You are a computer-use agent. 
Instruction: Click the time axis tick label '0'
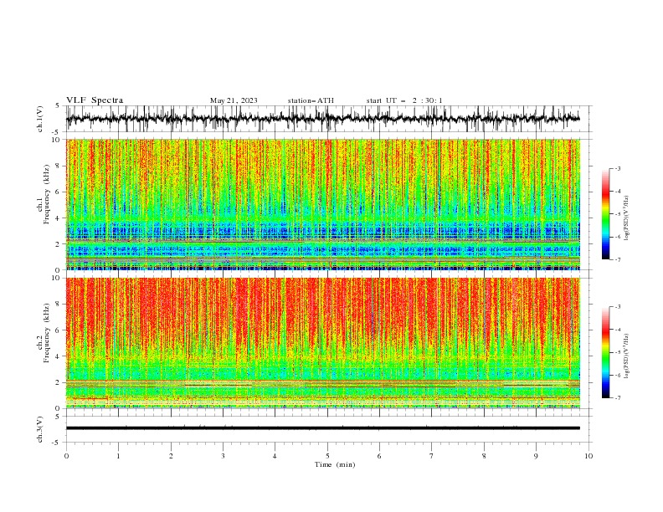click(x=66, y=456)
